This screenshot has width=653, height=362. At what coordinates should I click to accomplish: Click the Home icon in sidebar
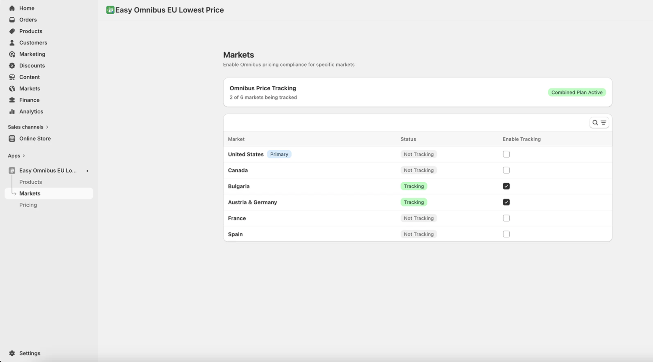12,8
